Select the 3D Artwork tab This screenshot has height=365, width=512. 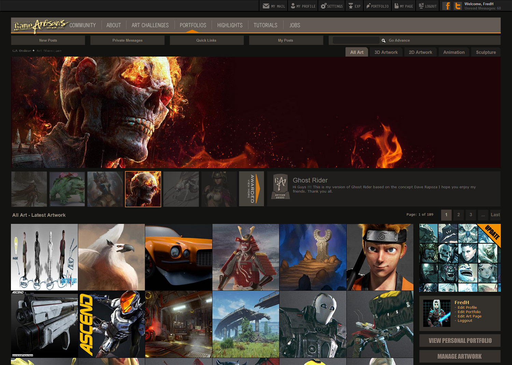[386, 52]
